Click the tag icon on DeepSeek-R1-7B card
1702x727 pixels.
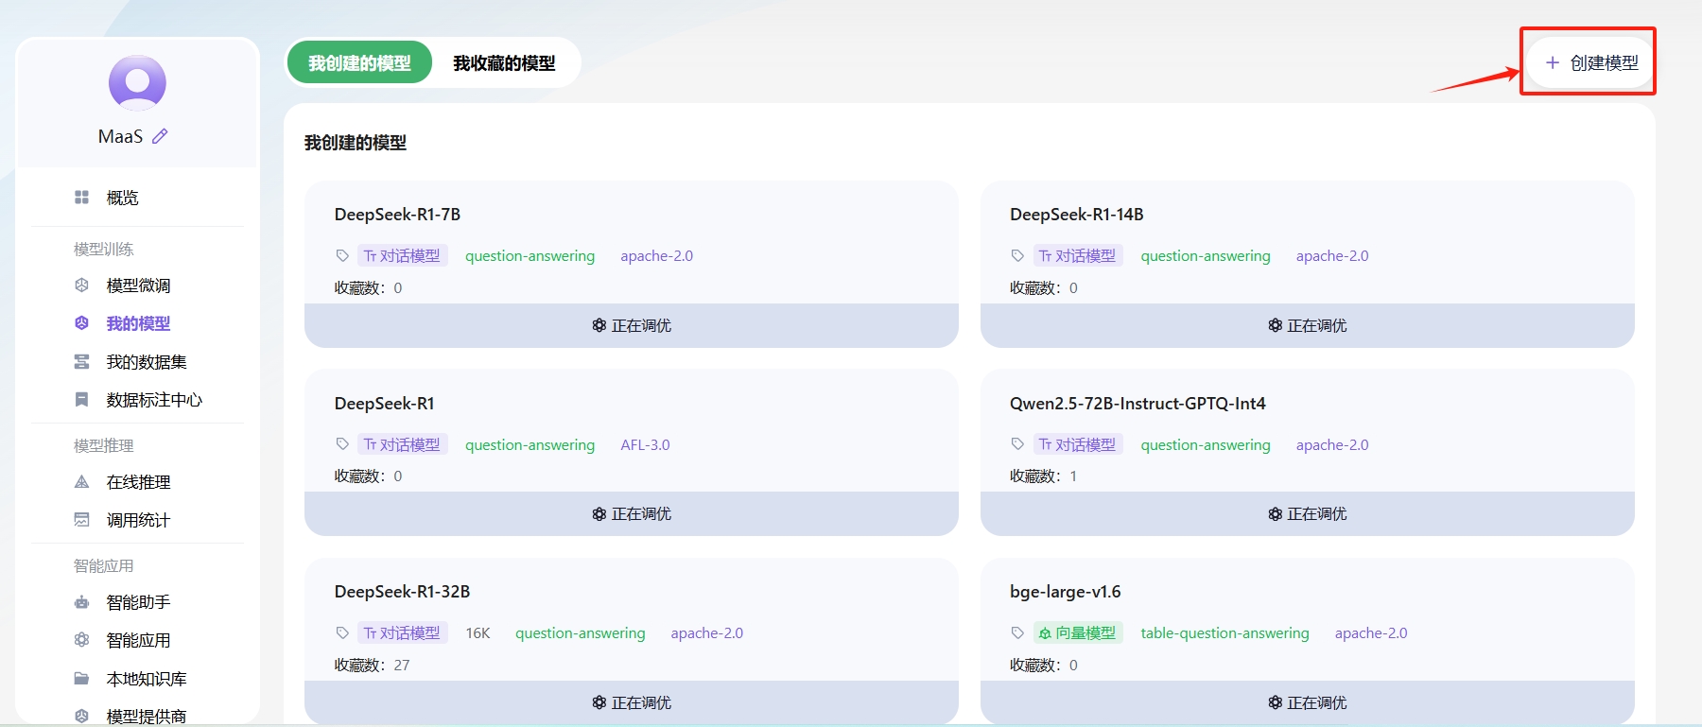click(342, 255)
